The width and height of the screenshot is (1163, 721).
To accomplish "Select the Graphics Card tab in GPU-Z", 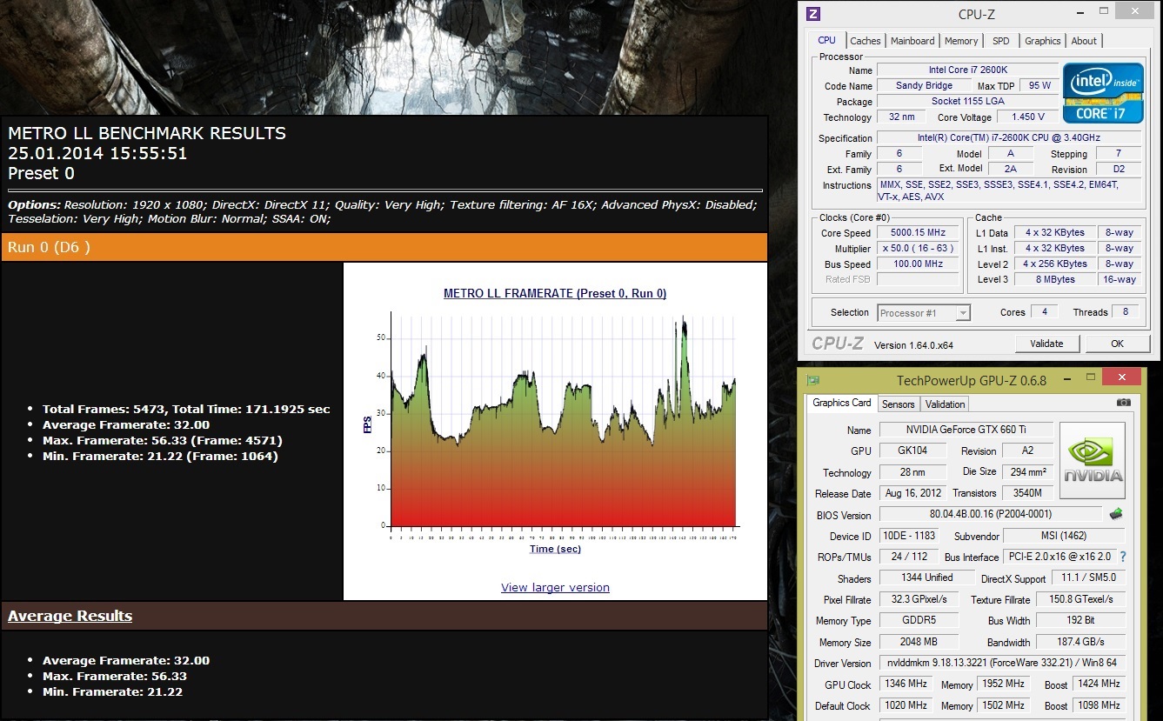I will [841, 403].
